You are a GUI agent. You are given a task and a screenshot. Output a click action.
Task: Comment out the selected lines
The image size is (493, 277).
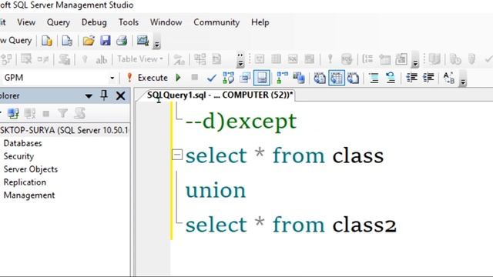(374, 78)
